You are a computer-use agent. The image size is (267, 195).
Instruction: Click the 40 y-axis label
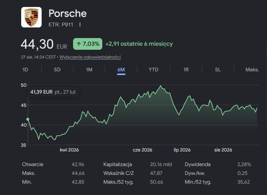(23, 125)
